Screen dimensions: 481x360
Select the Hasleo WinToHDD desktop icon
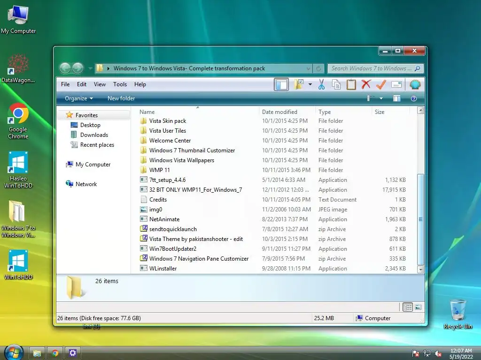[x=18, y=170]
